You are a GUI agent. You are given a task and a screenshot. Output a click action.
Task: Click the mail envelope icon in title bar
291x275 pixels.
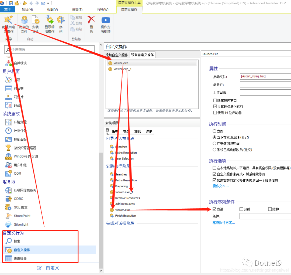(43, 3)
